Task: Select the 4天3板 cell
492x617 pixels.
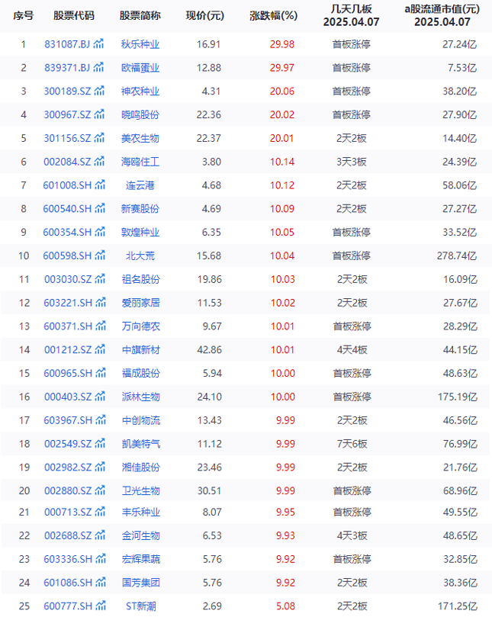Action: pyautogui.click(x=352, y=535)
